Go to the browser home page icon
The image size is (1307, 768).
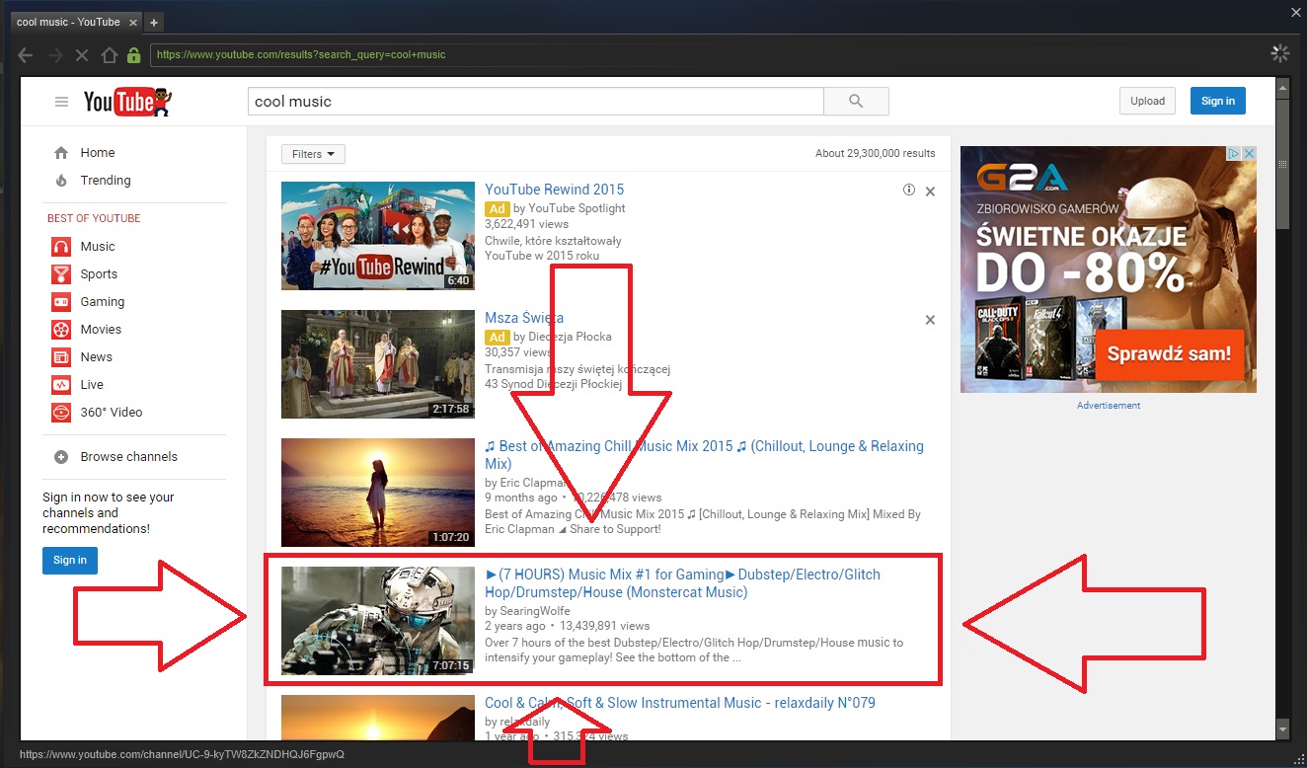point(110,55)
